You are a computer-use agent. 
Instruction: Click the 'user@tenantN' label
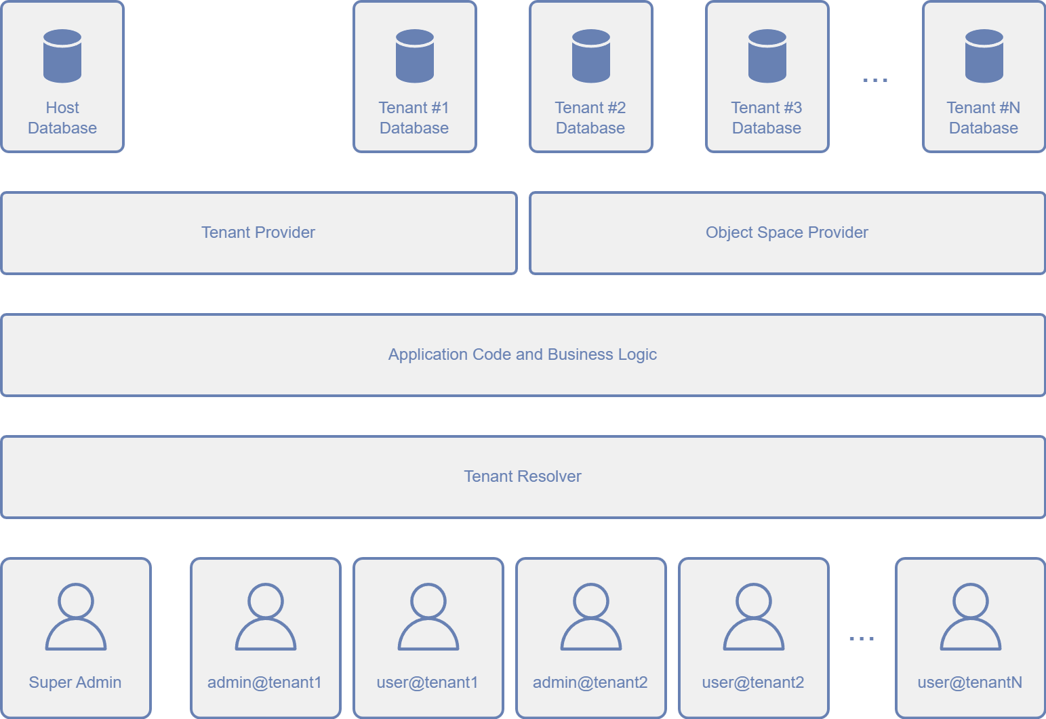(970, 682)
